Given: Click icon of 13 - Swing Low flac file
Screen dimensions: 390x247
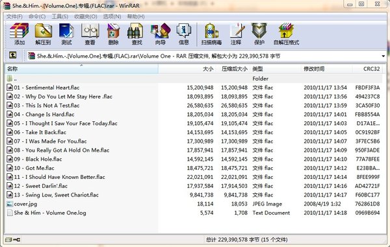Looking at the screenshot, I should 10,194.
